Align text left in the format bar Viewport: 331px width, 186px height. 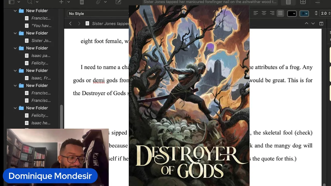(x=256, y=13)
